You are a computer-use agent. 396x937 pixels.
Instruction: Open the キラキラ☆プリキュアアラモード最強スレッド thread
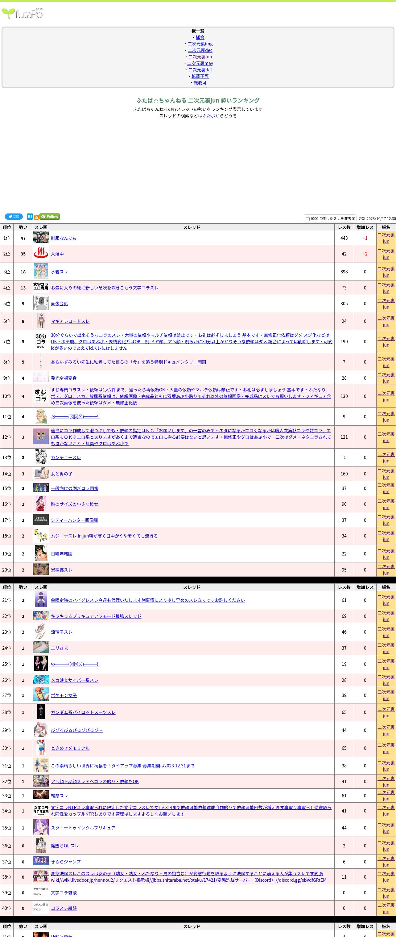[x=96, y=616]
